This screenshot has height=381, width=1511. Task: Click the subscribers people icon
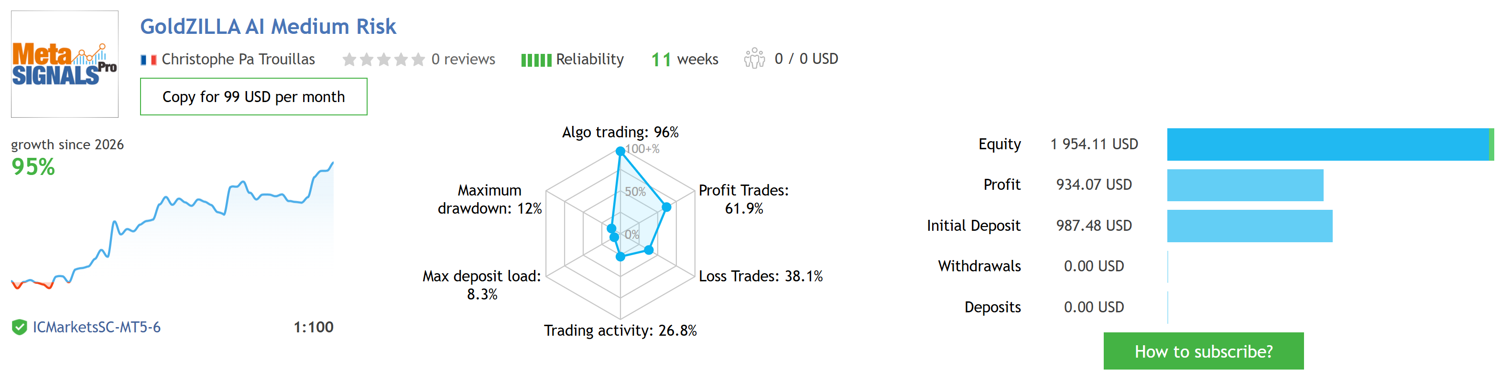[x=754, y=59]
